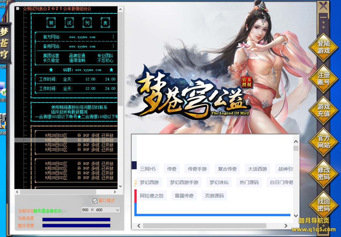
Task: Click the web panel horizontal scrollbar right arrow
Action: click(286, 226)
